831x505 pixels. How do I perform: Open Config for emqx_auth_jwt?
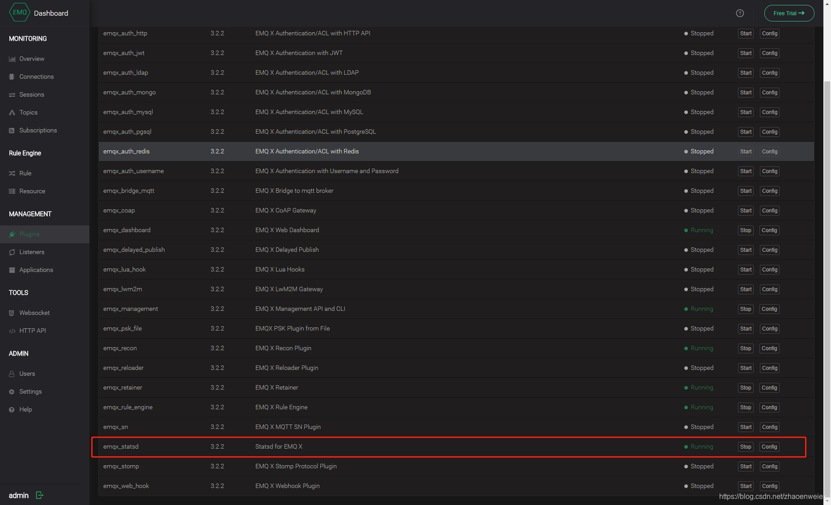coord(770,53)
